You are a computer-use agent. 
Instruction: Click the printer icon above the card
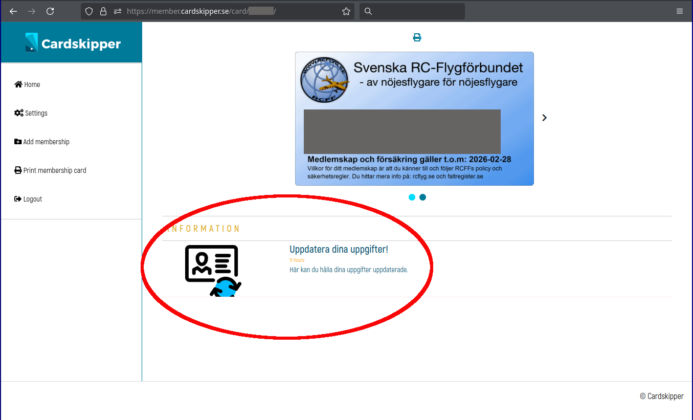[x=417, y=37]
